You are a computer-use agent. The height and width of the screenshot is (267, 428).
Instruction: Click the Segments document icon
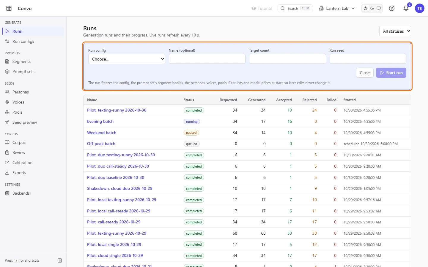pyautogui.click(x=7, y=61)
